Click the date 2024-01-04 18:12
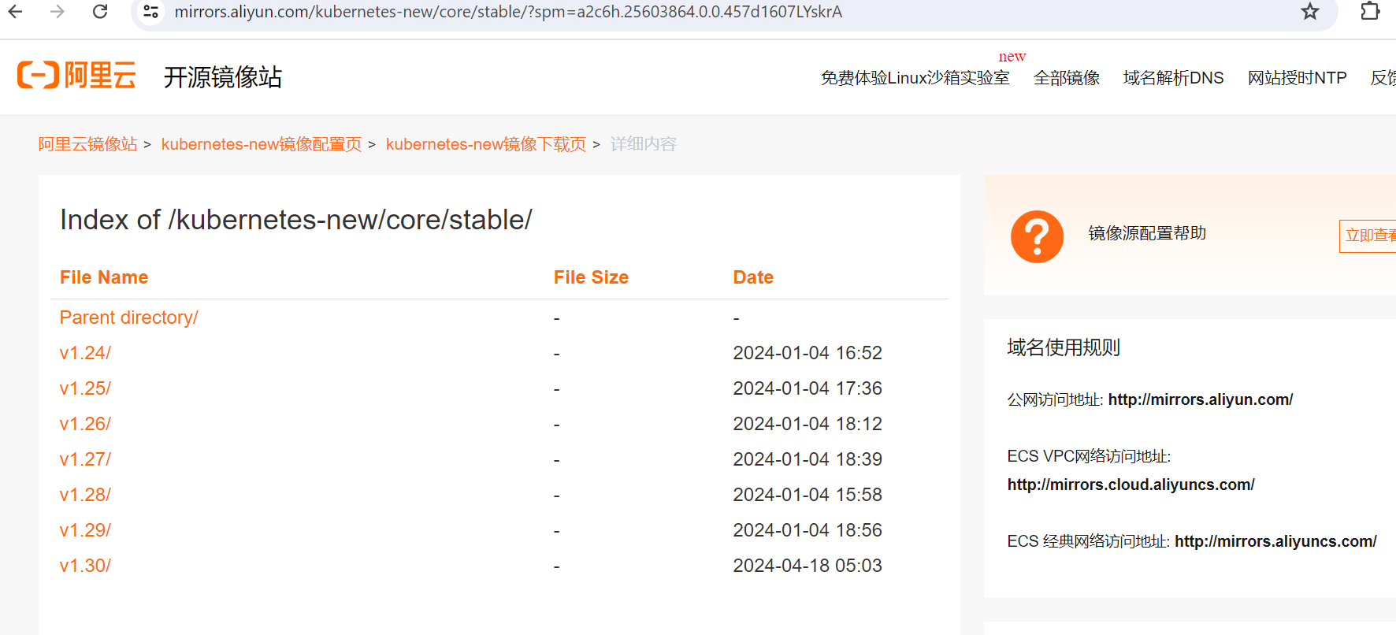 (x=808, y=424)
